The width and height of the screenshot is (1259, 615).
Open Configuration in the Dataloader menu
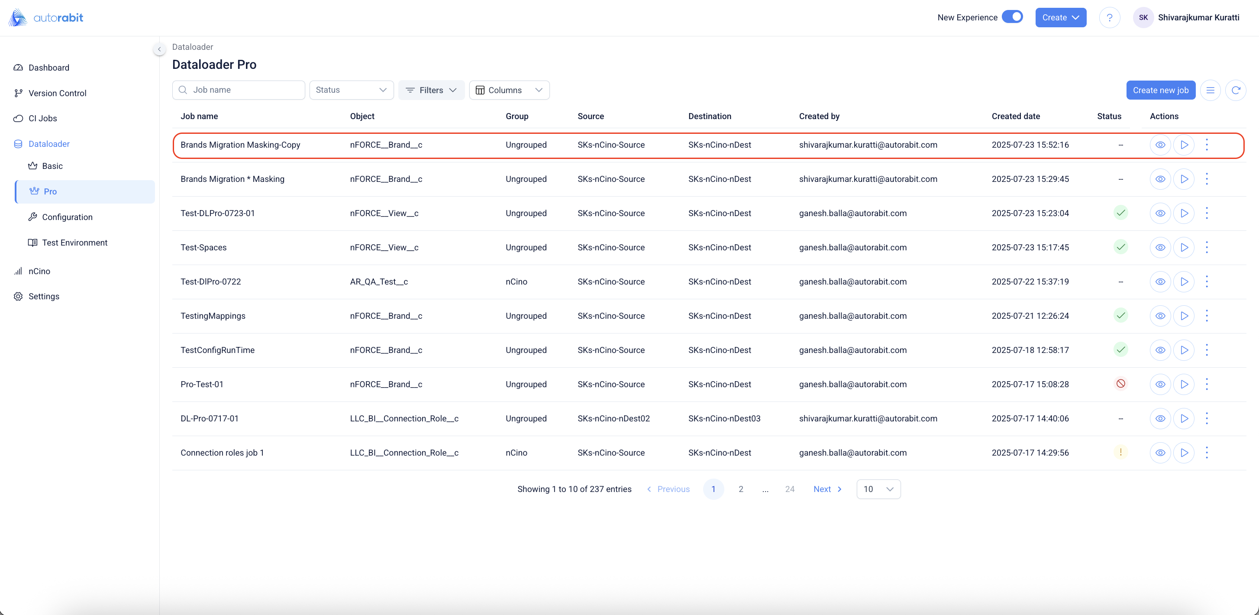(67, 217)
